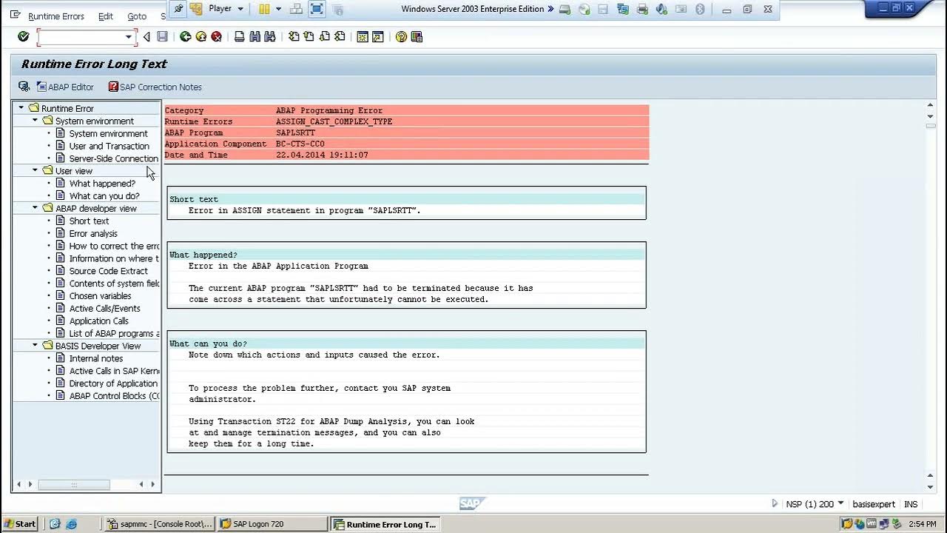The image size is (947, 533).
Task: Click the Last Page icon
Action: point(340,36)
